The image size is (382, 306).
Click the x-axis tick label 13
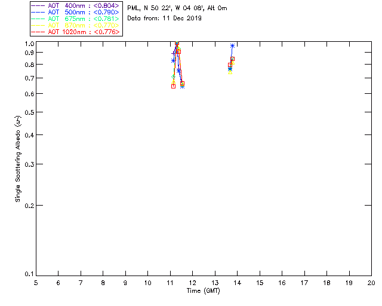click(215, 283)
